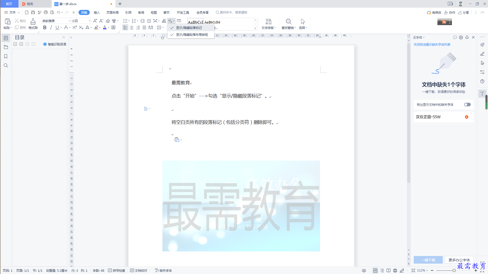The height and width of the screenshot is (274, 488).
Task: Switch to web layout view mode
Action: coord(395,270)
